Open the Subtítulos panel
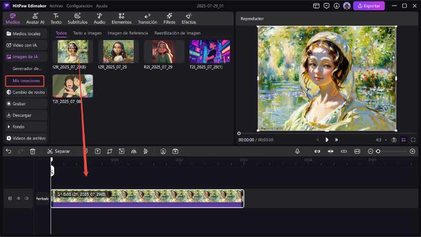The width and height of the screenshot is (421, 237). click(x=77, y=19)
